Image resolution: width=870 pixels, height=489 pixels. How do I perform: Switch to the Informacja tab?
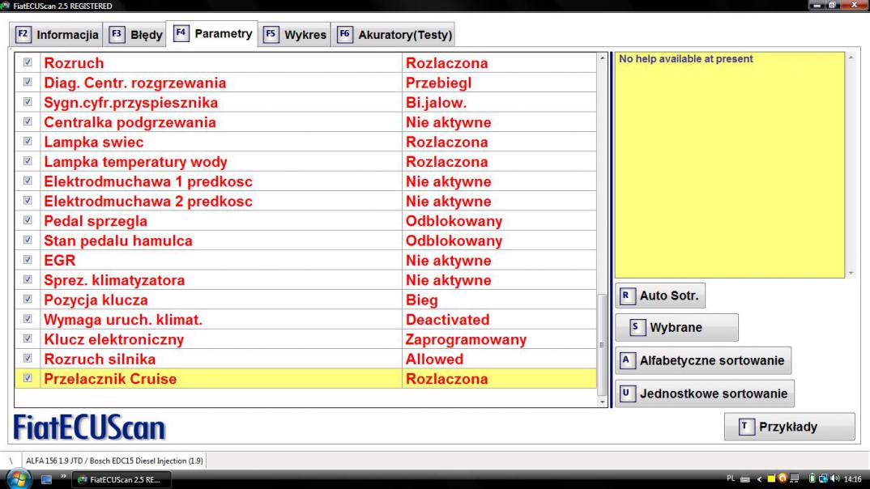point(56,34)
